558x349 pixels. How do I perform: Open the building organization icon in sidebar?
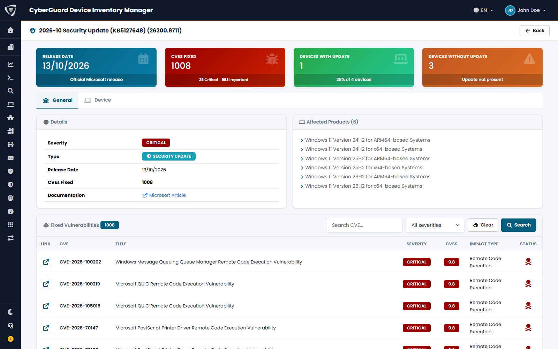pos(10,47)
